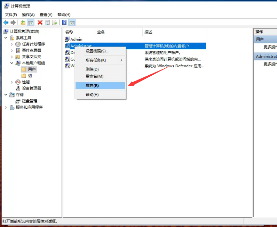Toggle Show/Hide Action Pane toolbar icon
Image resolution: width=277 pixels, height=227 pixels.
(72, 23)
